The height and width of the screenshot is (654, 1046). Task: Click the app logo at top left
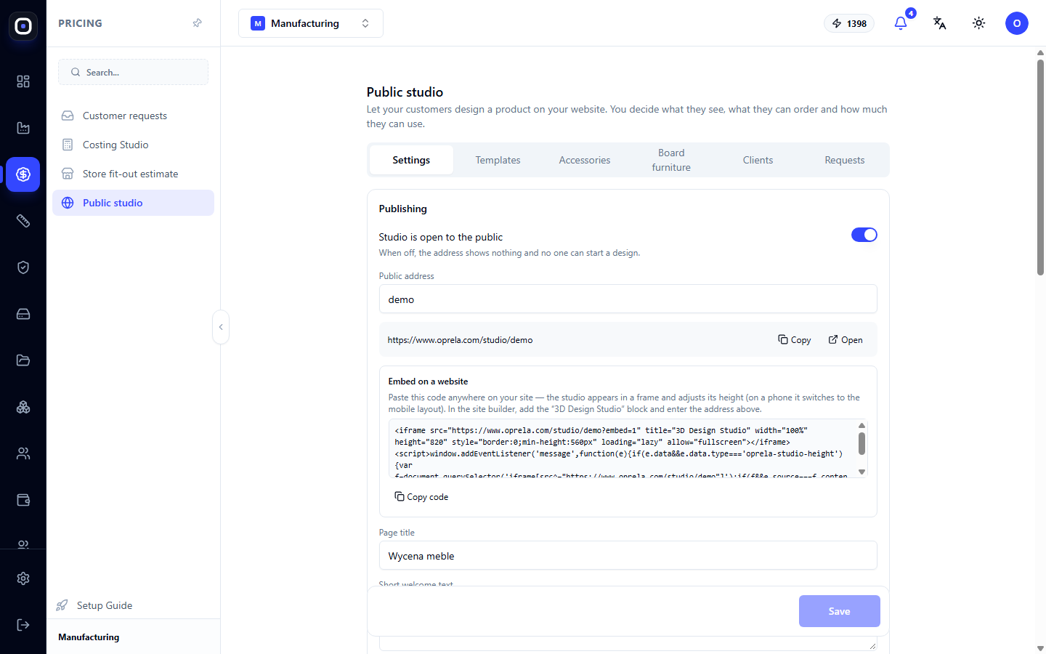(x=23, y=26)
